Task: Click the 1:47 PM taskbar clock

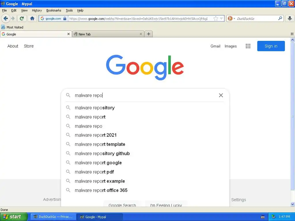Action: coord(284,217)
